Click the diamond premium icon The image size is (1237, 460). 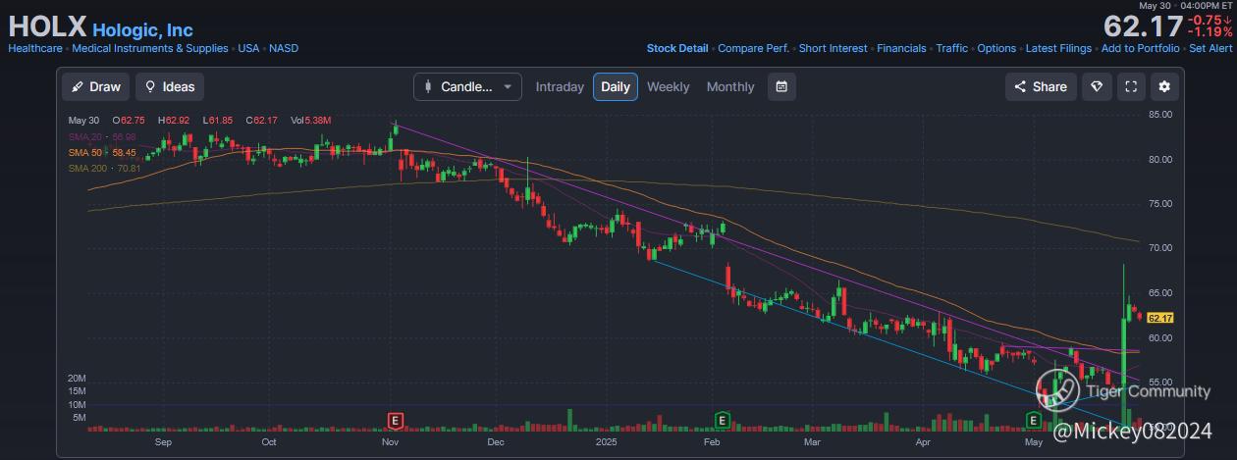[x=1098, y=86]
